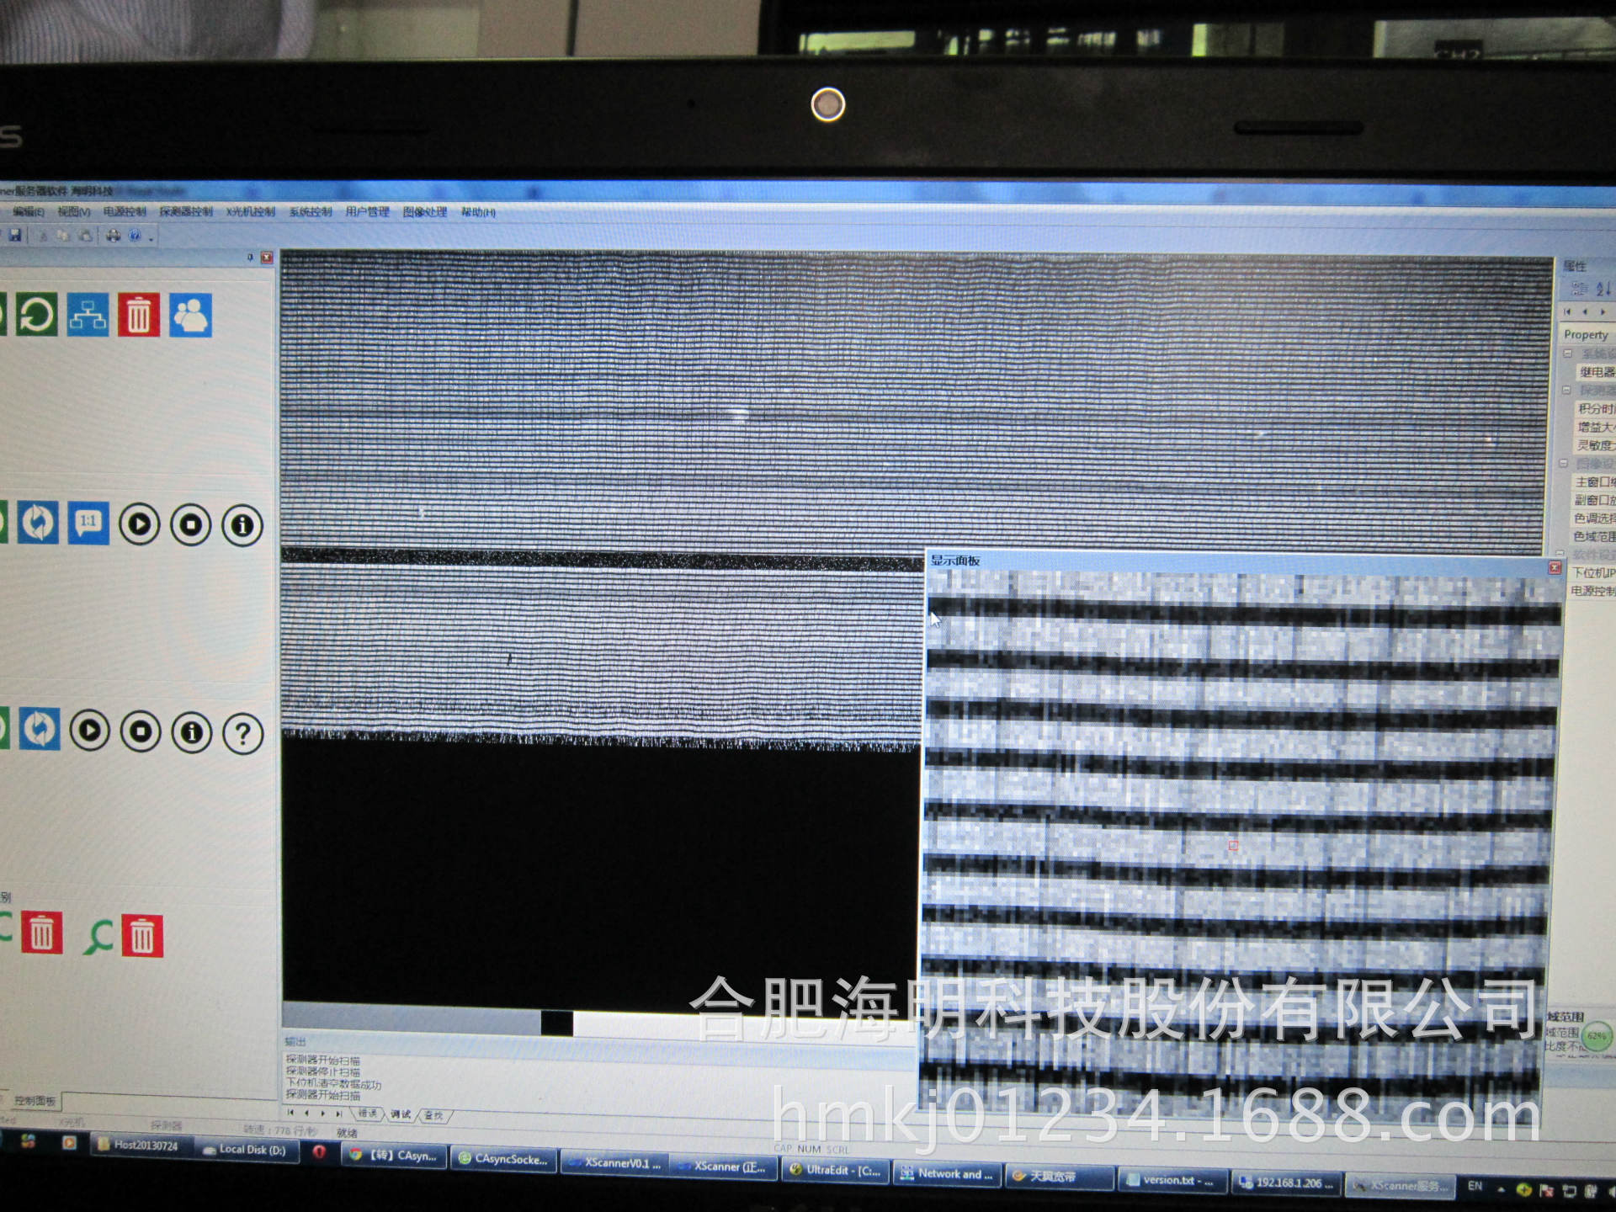
Task: Click the left red trash icon in bottom row
Action: pos(42,933)
